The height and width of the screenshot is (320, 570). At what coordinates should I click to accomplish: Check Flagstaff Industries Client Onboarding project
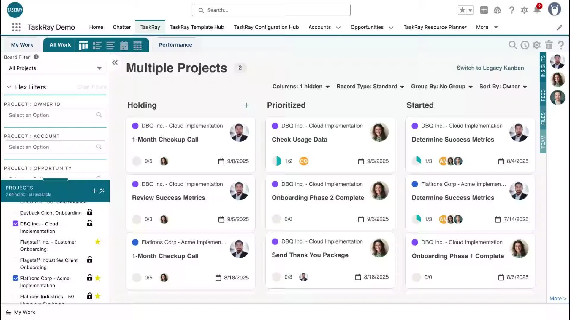pos(15,260)
